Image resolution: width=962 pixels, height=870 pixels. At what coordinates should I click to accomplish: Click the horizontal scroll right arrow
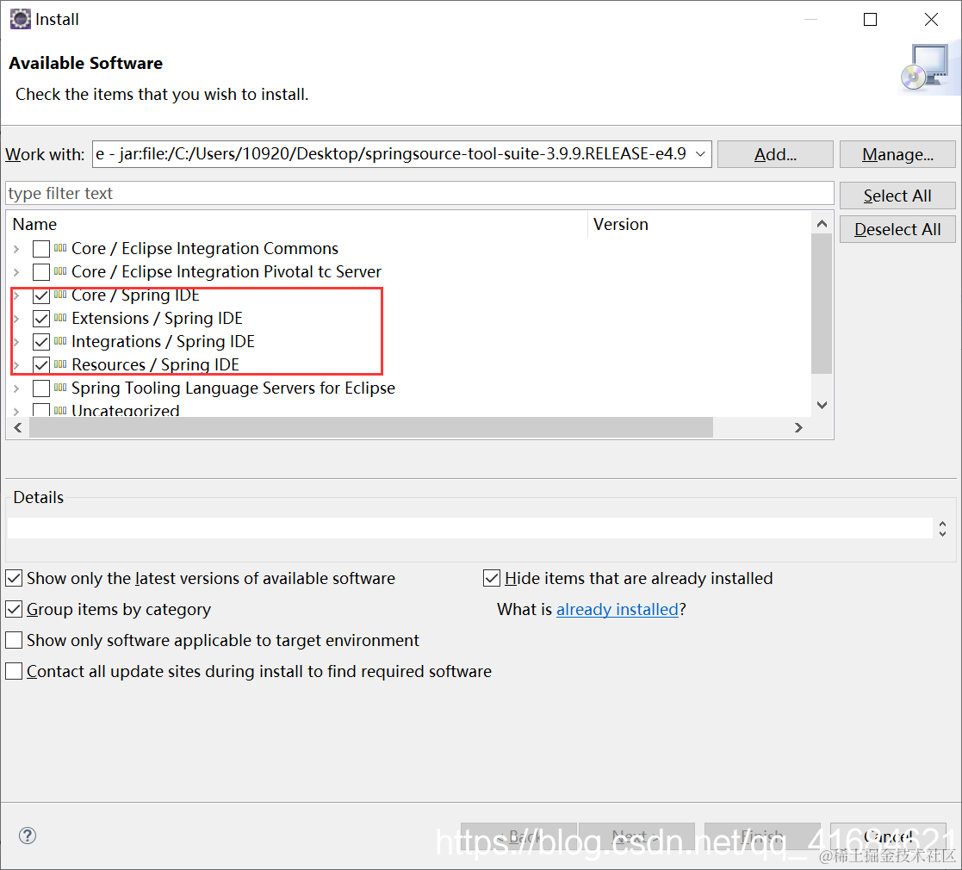[x=798, y=427]
